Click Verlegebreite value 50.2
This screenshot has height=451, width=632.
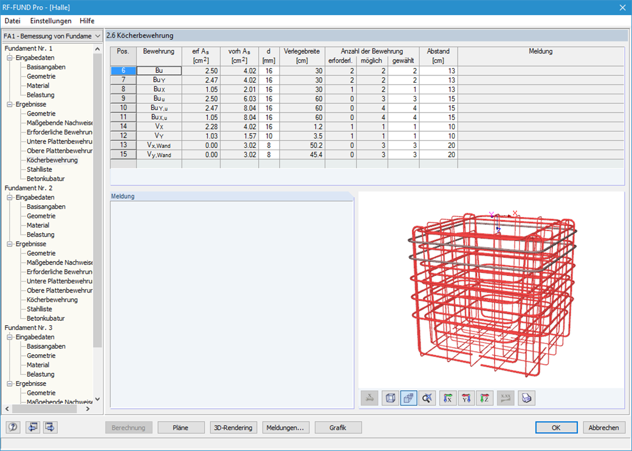pyautogui.click(x=302, y=145)
